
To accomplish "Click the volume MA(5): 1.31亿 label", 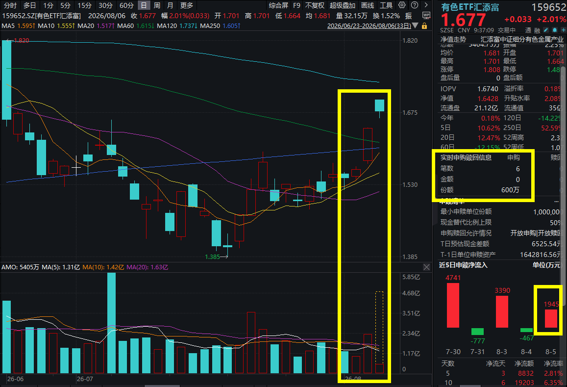I will 61,267.
